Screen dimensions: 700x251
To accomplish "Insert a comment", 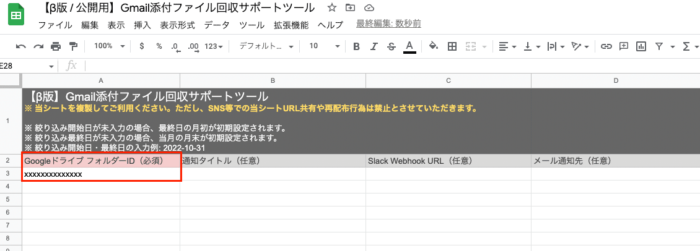I will tap(624, 46).
